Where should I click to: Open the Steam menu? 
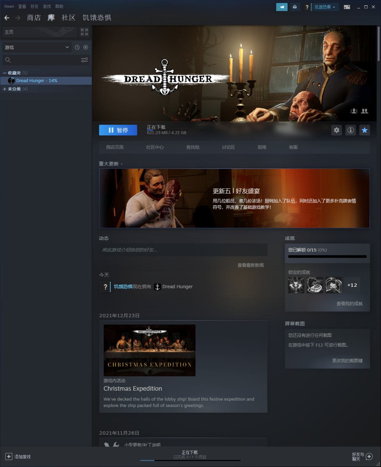coord(9,6)
